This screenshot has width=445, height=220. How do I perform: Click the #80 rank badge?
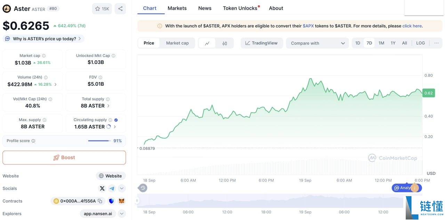[53, 9]
